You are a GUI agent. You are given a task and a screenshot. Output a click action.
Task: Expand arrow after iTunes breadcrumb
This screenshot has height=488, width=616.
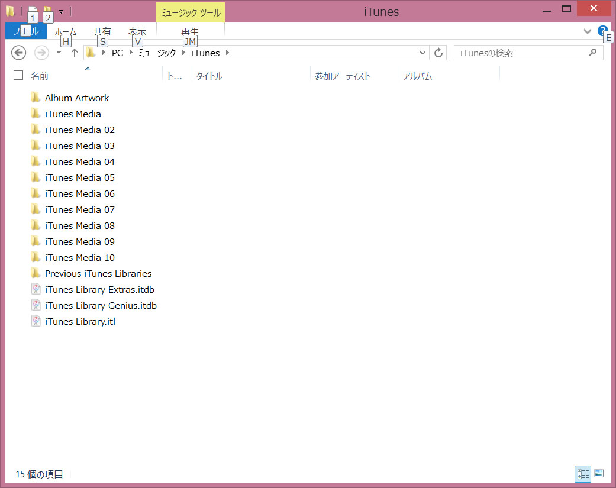point(227,53)
